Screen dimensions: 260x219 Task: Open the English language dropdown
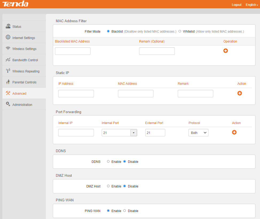[x=252, y=5]
